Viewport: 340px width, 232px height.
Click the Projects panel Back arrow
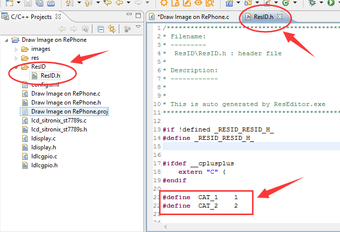62,29
